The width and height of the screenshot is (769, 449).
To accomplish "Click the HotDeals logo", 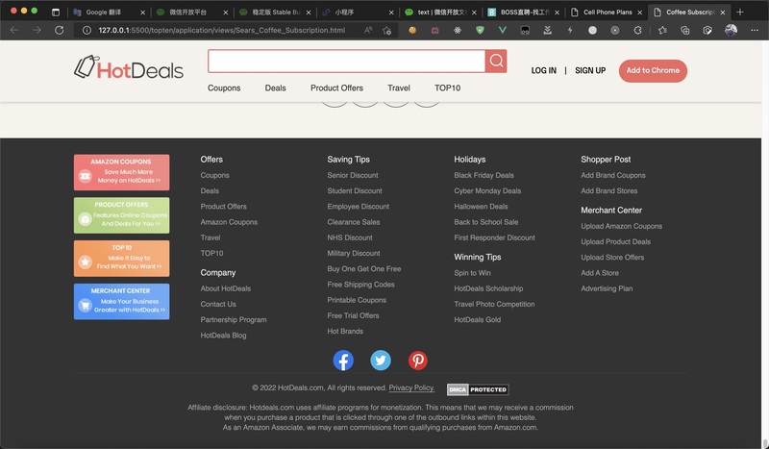I will click(129, 68).
